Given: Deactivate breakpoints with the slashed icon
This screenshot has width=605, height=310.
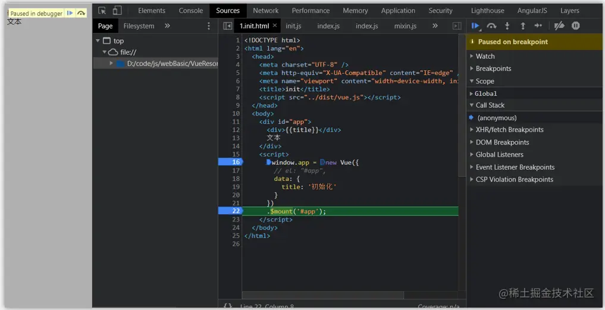Looking at the screenshot, I should [x=559, y=26].
